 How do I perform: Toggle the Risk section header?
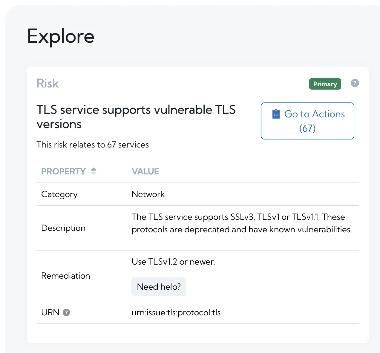pyautogui.click(x=47, y=83)
